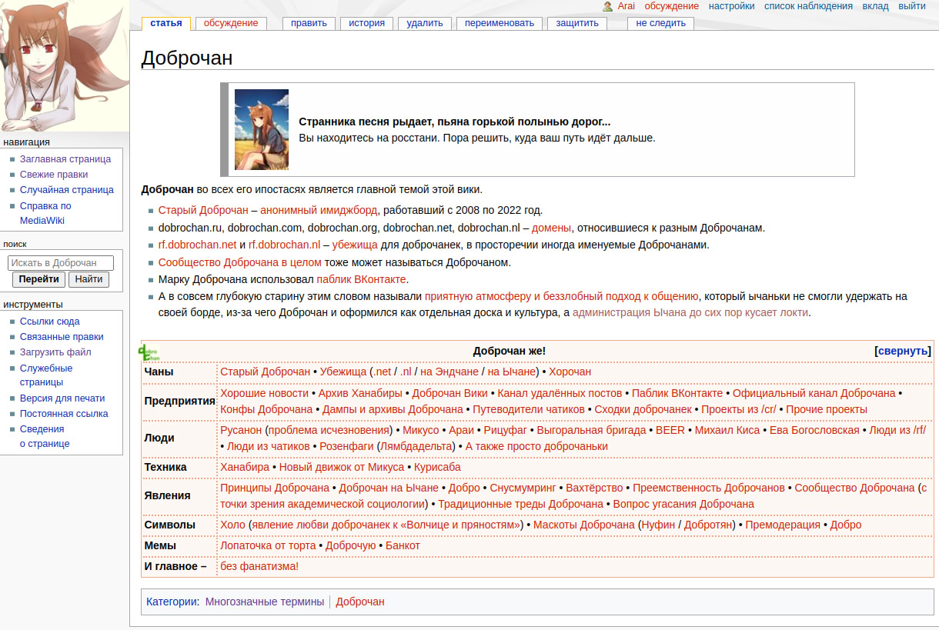Open the убежища link in the article list
The height and width of the screenshot is (630, 939).
355,245
